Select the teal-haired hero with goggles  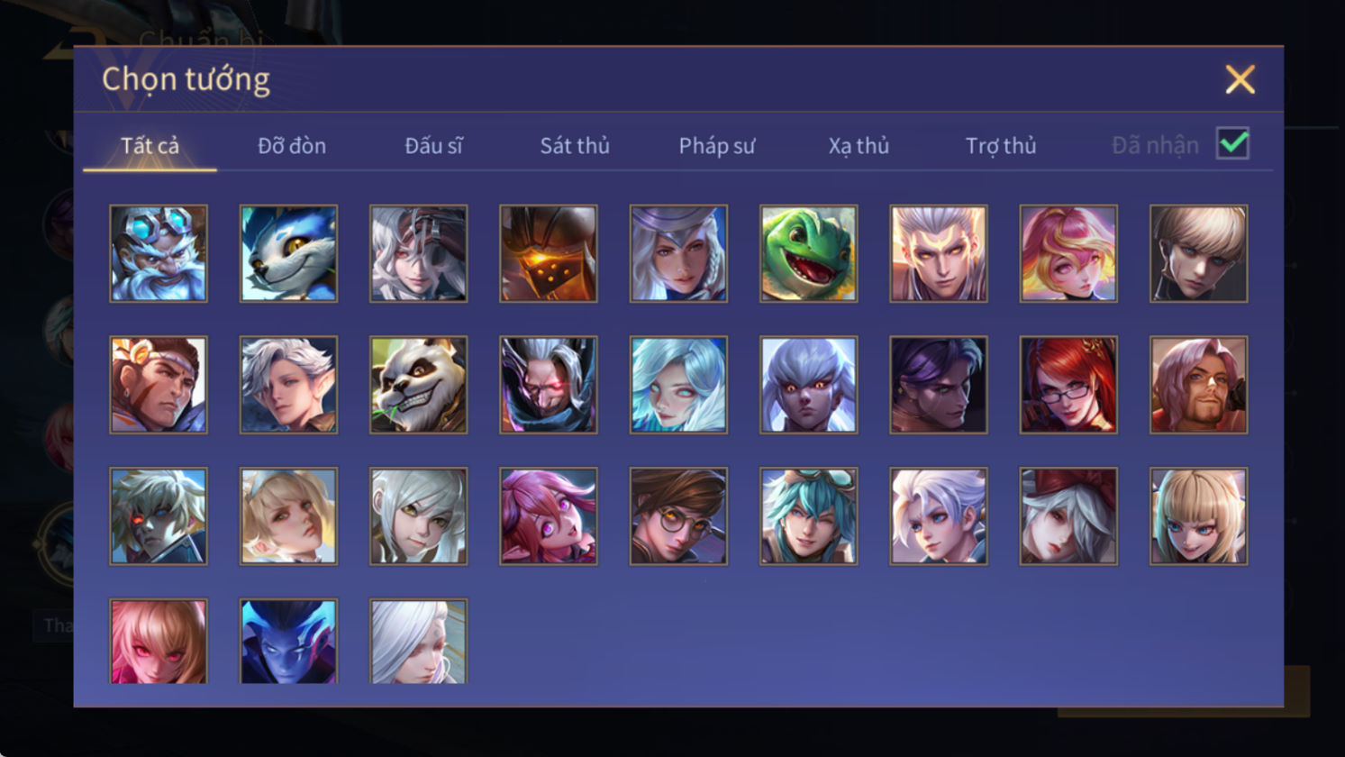[808, 516]
